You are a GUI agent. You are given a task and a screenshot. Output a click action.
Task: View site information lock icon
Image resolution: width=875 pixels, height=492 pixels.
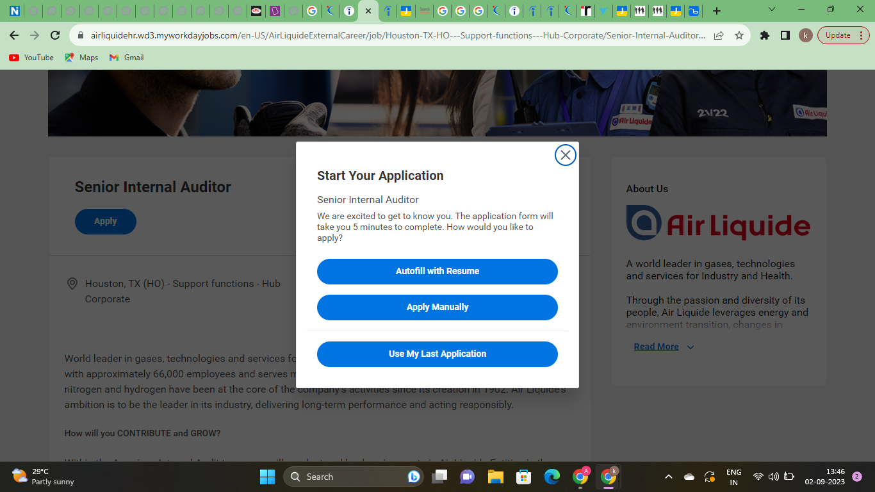pyautogui.click(x=81, y=36)
